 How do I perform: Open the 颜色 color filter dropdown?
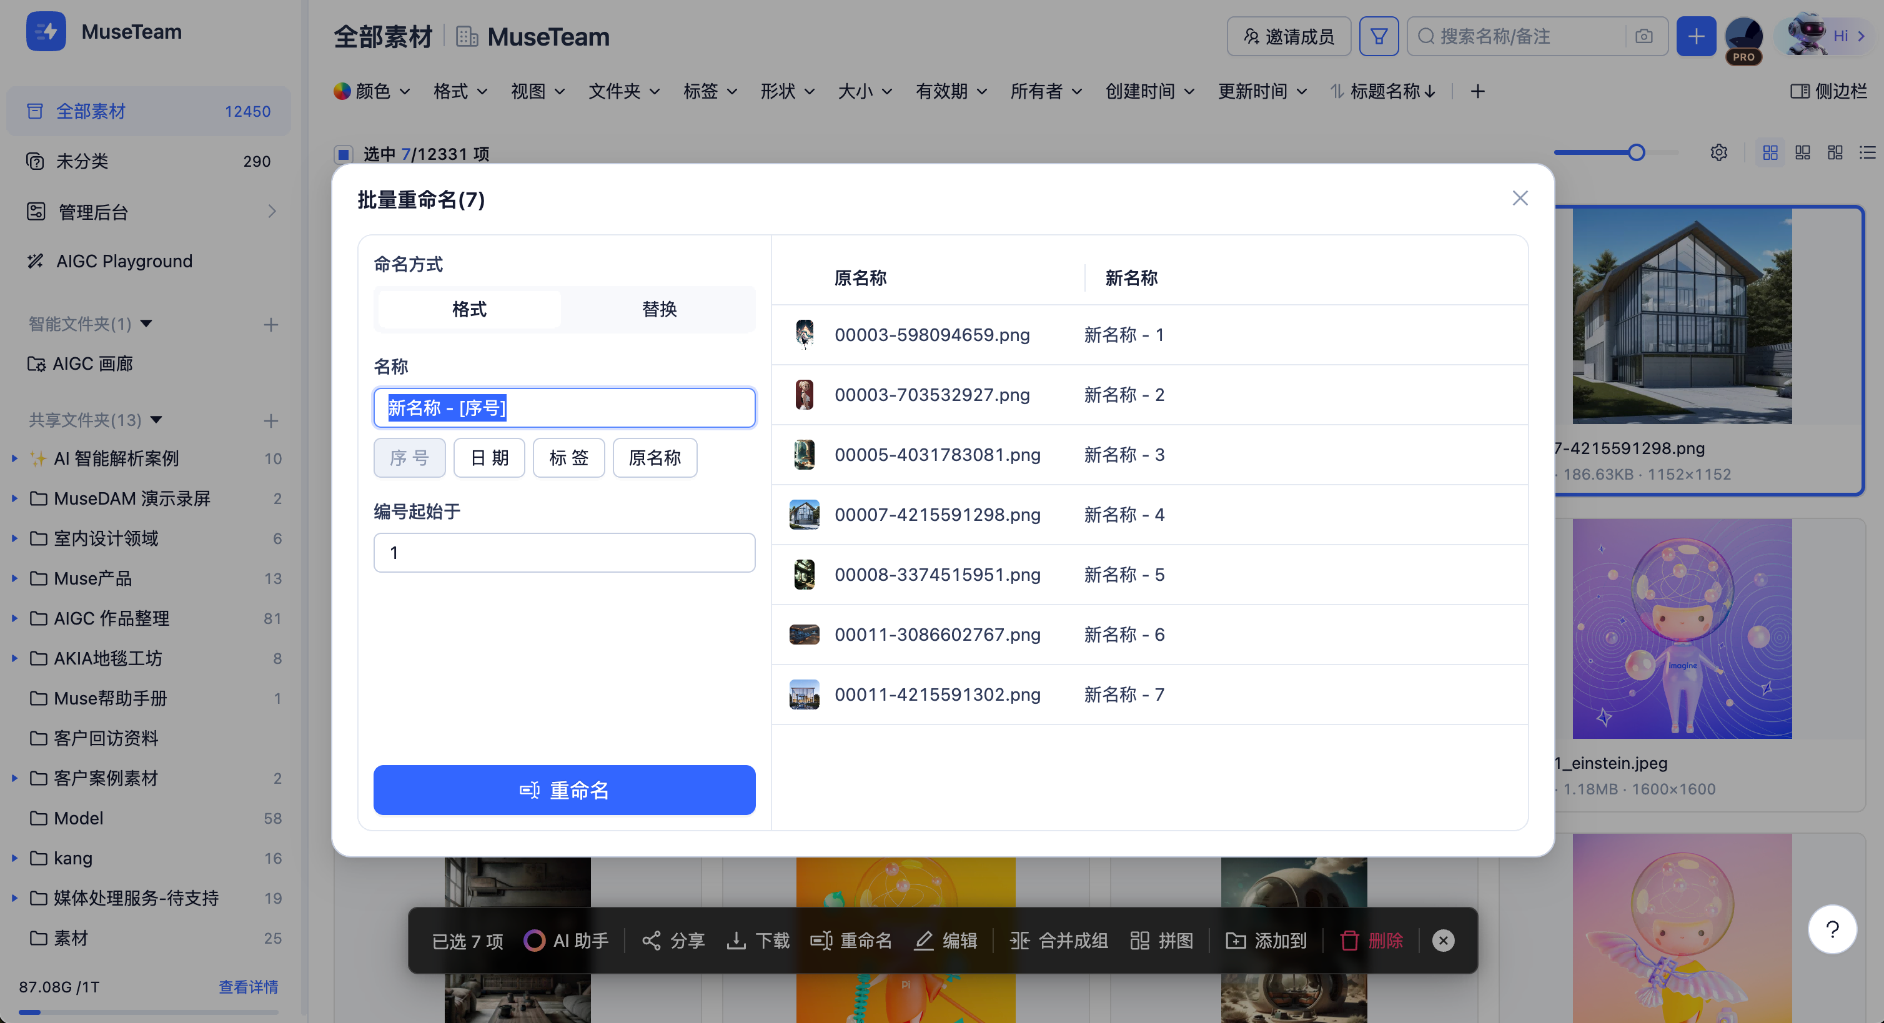click(372, 91)
